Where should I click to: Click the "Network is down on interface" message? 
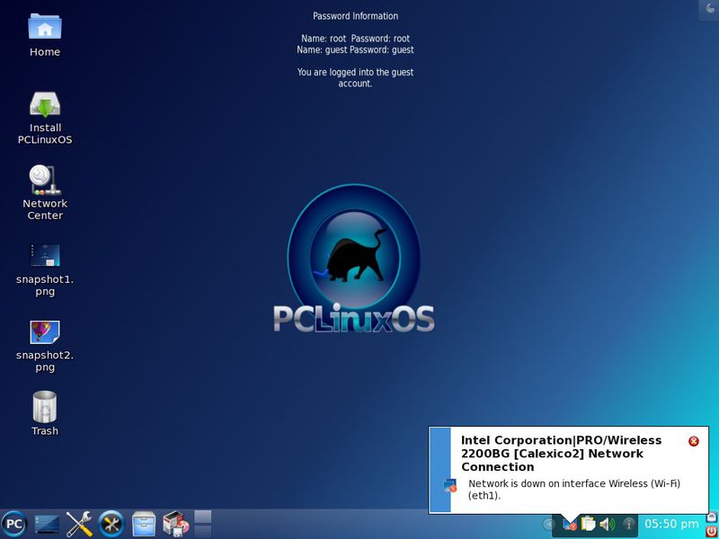pyautogui.click(x=574, y=490)
